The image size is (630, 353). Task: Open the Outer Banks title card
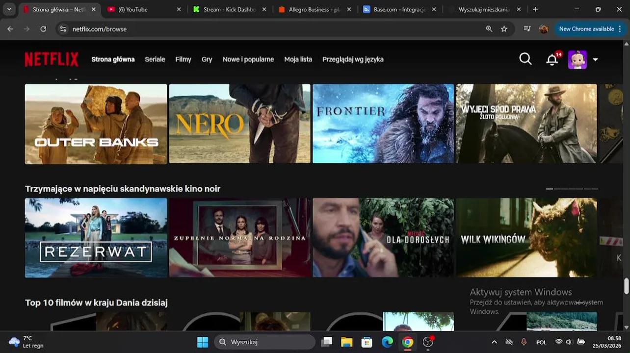[96, 124]
